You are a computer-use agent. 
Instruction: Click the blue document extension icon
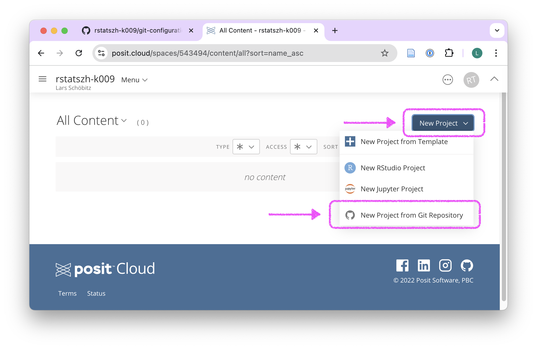tap(411, 53)
